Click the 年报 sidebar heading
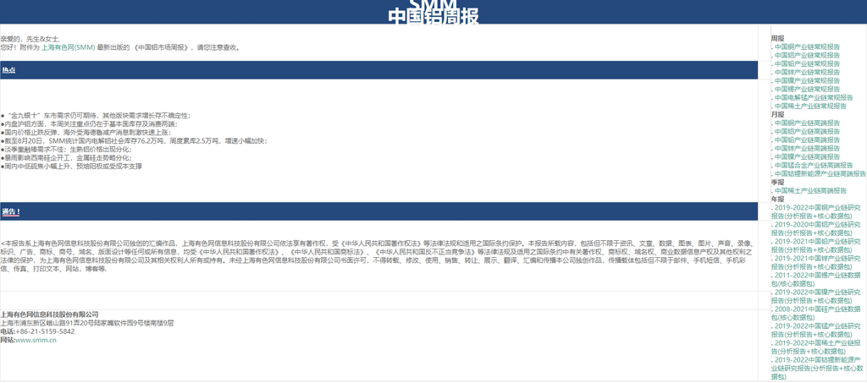867x383 pixels. point(777,200)
